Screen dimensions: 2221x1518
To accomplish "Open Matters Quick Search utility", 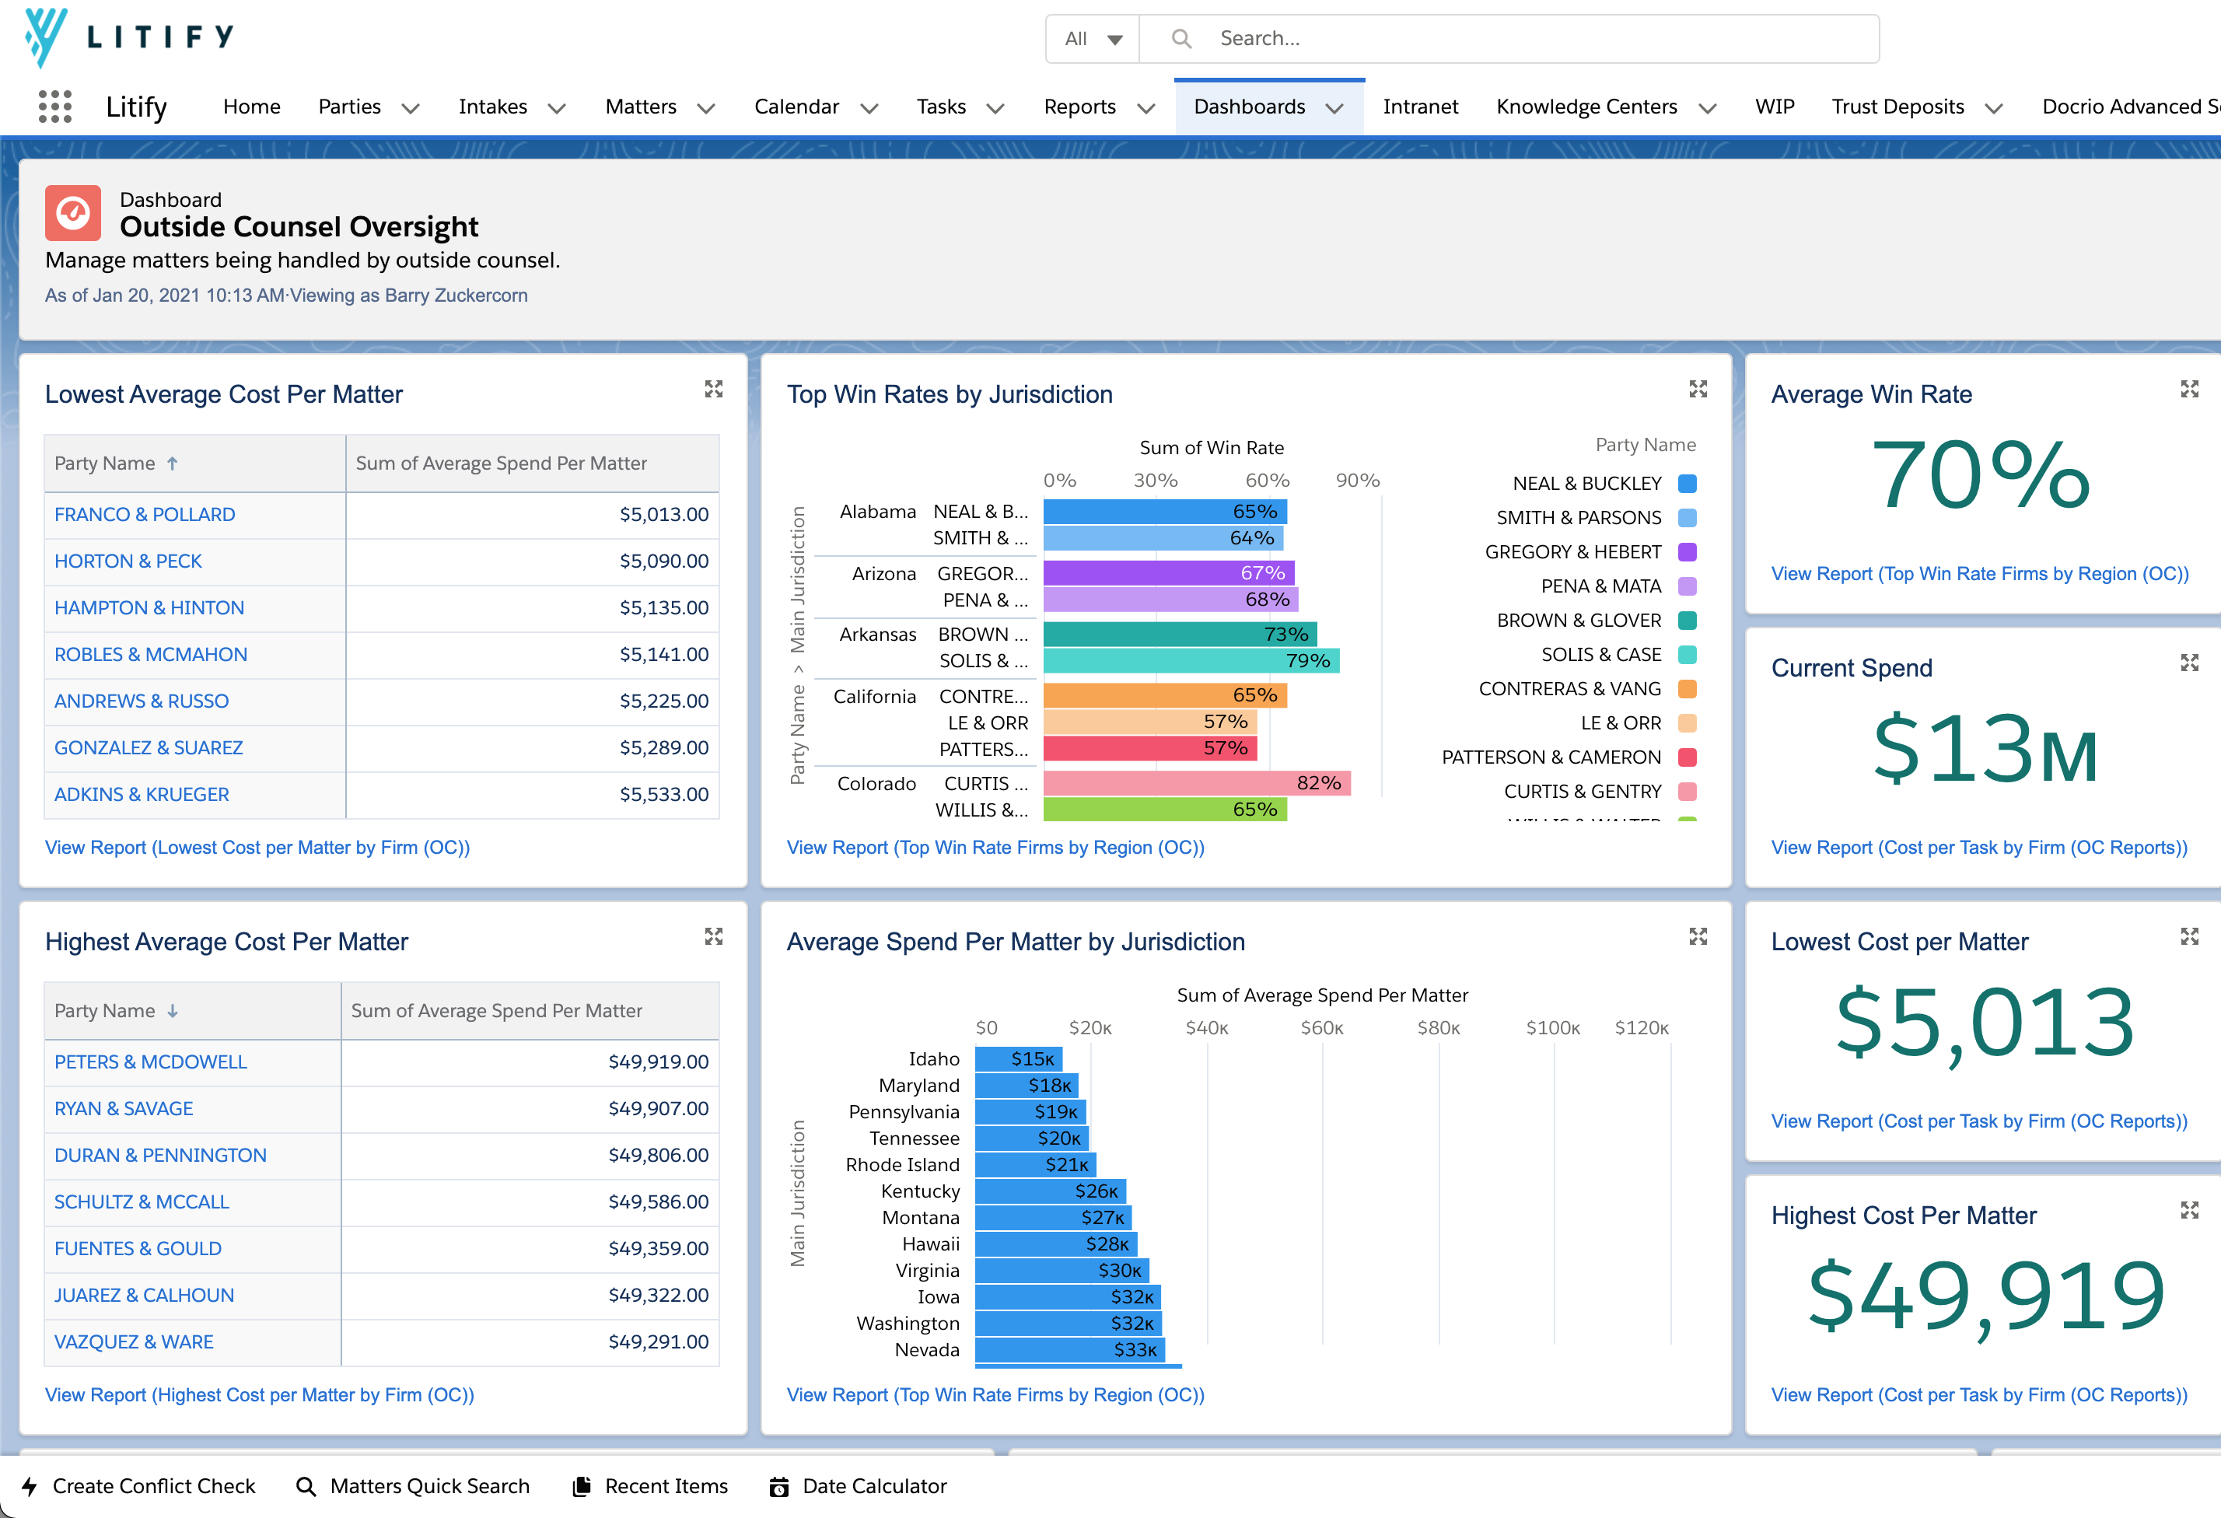I will point(413,1486).
